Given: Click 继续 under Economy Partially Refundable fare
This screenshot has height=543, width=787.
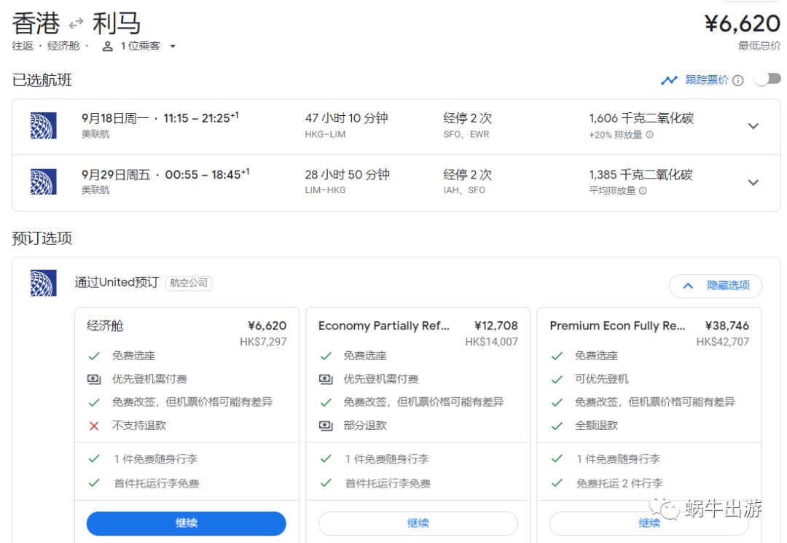Looking at the screenshot, I should pyautogui.click(x=418, y=523).
